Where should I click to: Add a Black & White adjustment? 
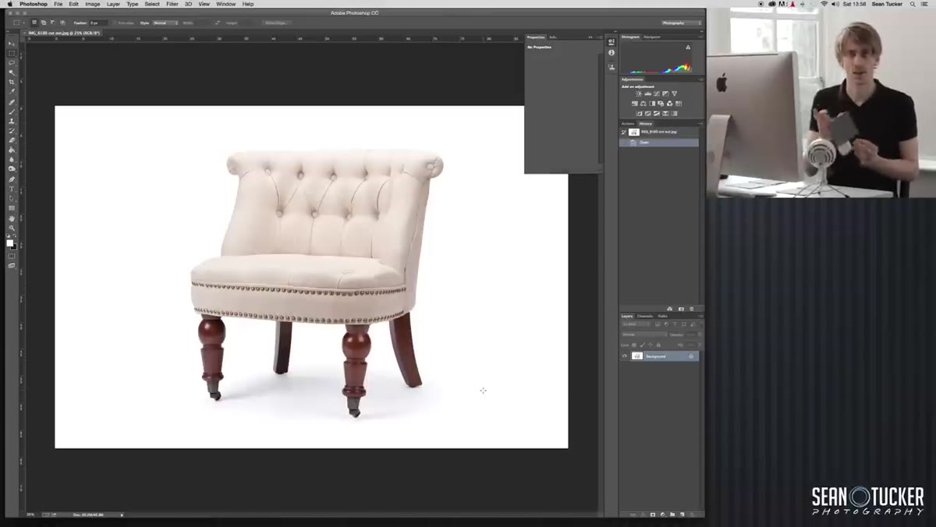click(x=652, y=104)
